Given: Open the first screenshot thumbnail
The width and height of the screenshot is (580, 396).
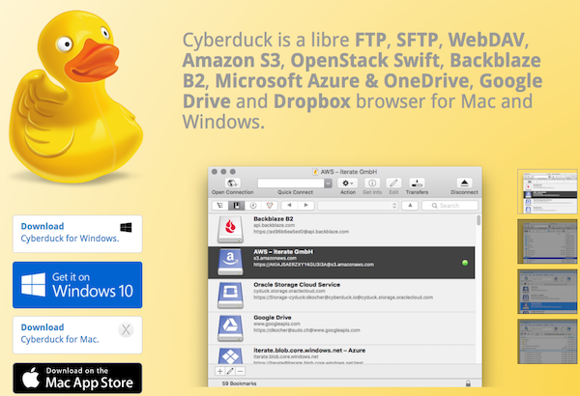Looking at the screenshot, I should [547, 191].
